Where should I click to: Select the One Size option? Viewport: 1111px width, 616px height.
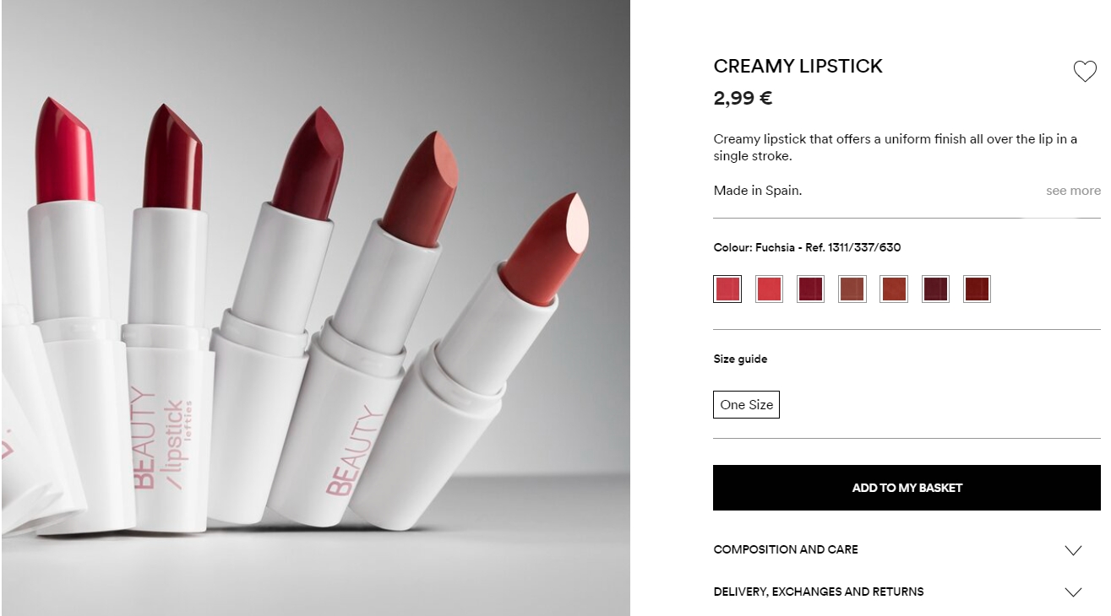746,405
